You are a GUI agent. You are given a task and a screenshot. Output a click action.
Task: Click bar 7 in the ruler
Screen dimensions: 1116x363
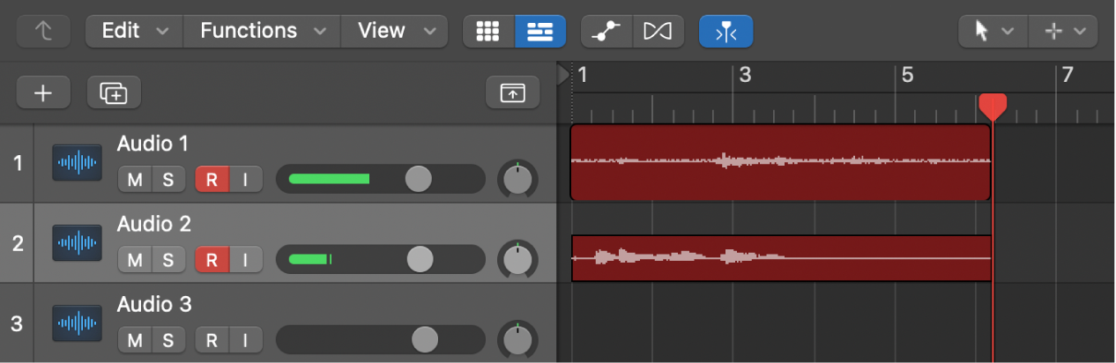pyautogui.click(x=1068, y=75)
